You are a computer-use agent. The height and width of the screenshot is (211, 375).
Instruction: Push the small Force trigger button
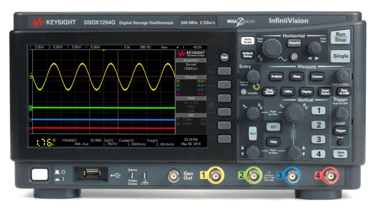[340, 142]
